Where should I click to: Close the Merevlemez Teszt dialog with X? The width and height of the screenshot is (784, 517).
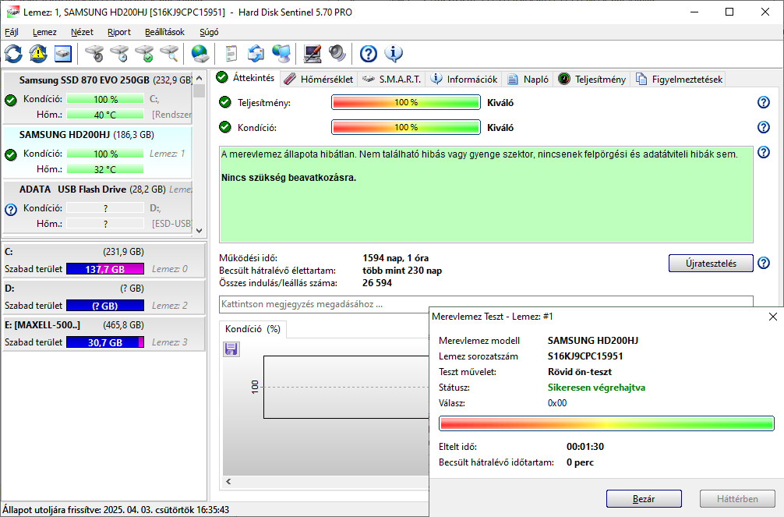point(772,317)
